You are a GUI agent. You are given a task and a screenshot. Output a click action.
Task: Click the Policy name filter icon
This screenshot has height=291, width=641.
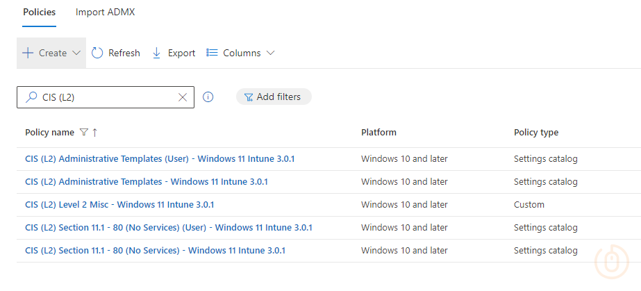pos(83,132)
